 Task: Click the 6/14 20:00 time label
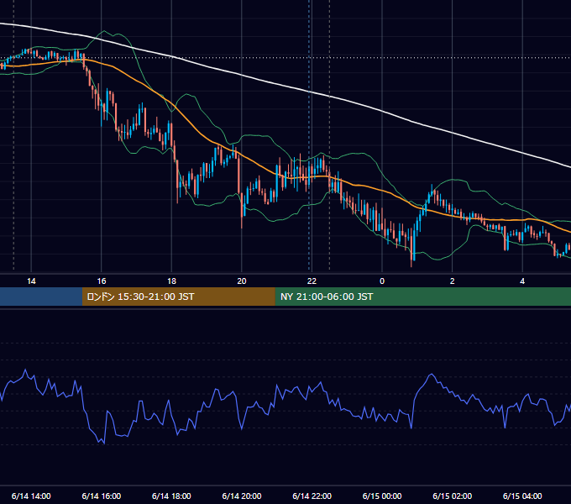(x=242, y=496)
